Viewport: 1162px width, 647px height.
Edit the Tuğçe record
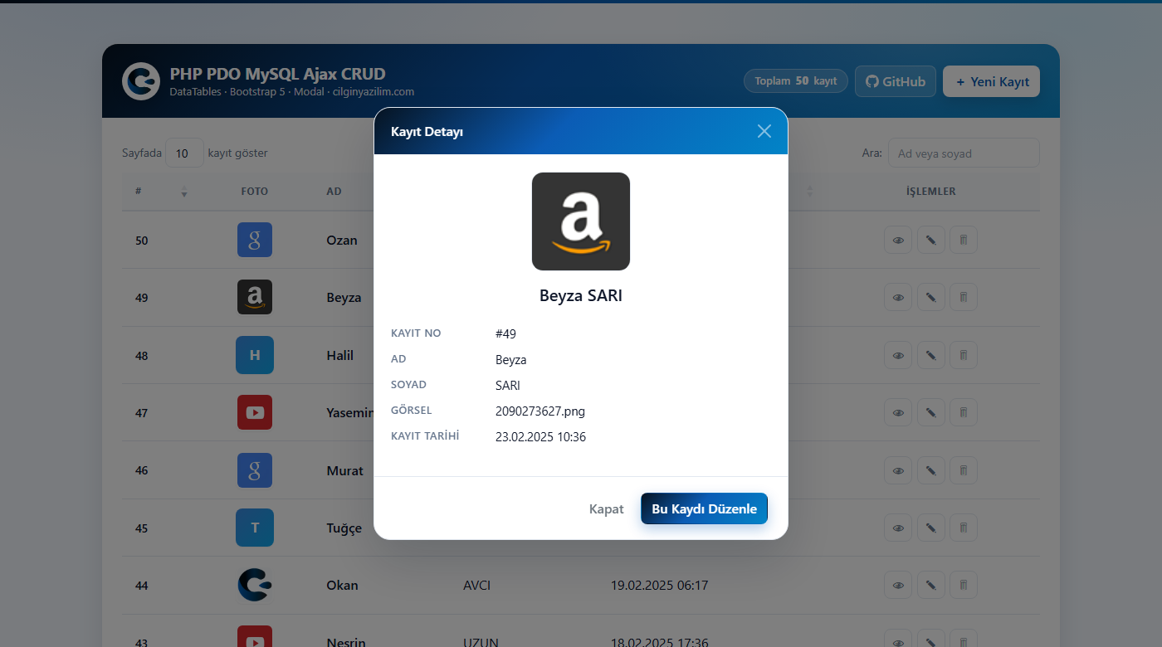click(x=931, y=528)
